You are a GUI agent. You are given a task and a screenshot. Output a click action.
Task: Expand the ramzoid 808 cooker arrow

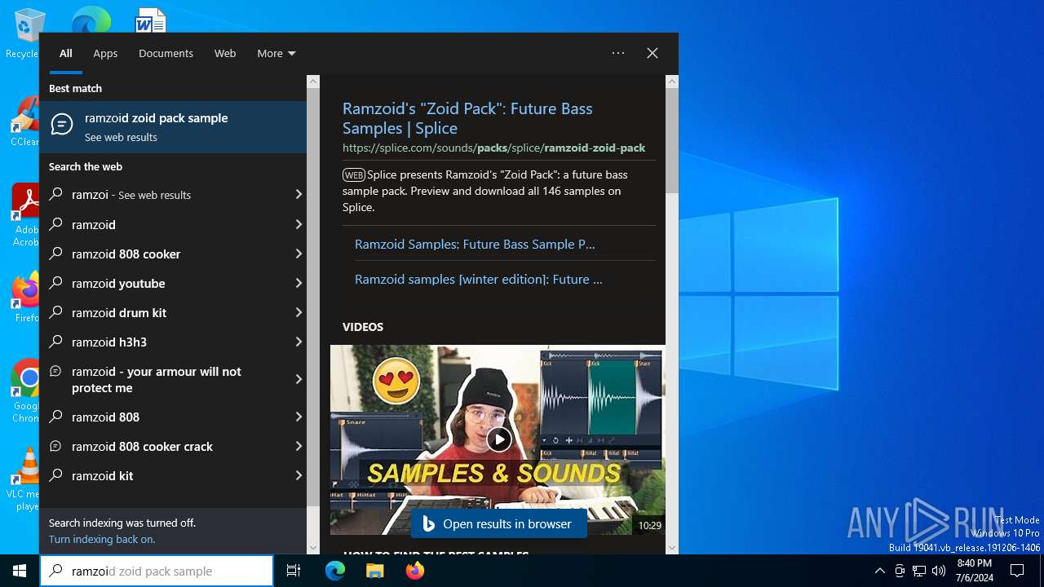(x=298, y=254)
